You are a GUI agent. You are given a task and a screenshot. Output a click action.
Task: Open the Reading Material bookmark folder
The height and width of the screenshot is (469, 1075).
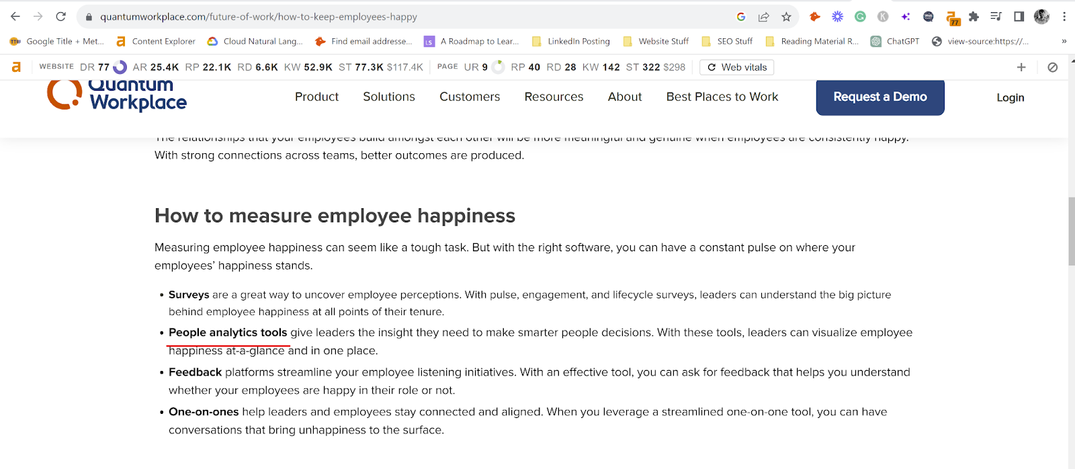pyautogui.click(x=812, y=42)
